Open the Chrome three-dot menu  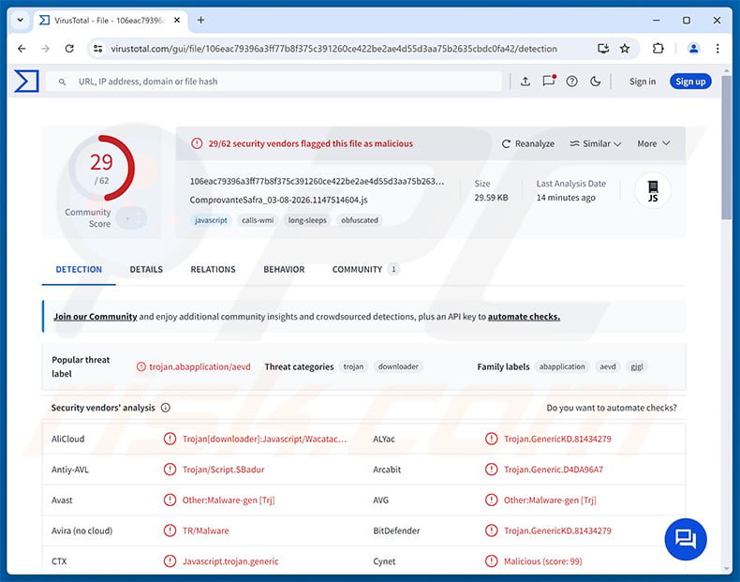pyautogui.click(x=718, y=49)
